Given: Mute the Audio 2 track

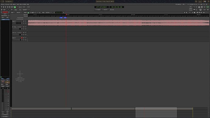Looking at the screenshot, I should (x=24, y=38).
